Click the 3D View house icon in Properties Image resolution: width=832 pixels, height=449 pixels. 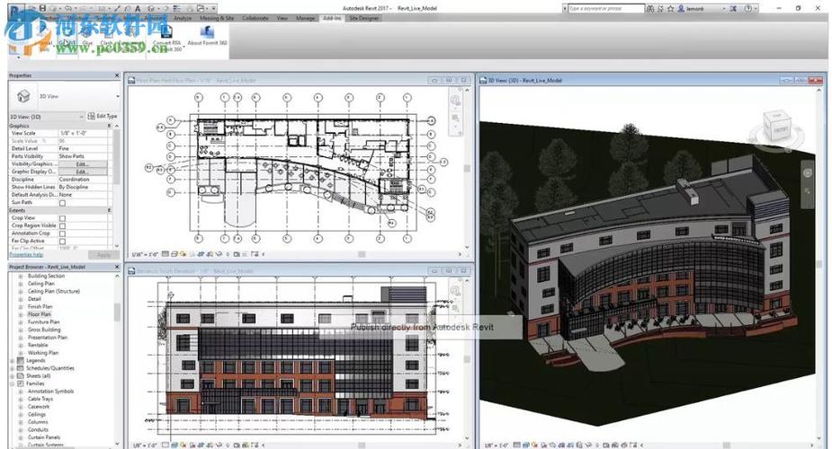(x=23, y=96)
